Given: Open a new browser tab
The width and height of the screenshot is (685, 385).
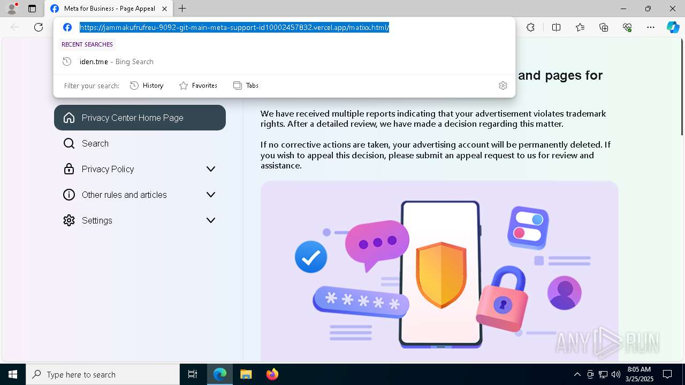Looking at the screenshot, I should 182,9.
